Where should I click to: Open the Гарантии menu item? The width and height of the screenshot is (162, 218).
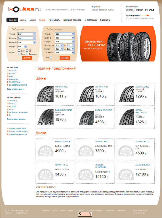[x=105, y=20]
